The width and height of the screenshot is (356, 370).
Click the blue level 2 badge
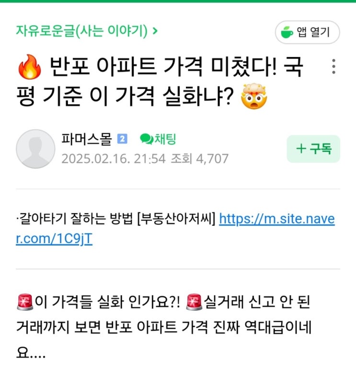[x=122, y=139]
